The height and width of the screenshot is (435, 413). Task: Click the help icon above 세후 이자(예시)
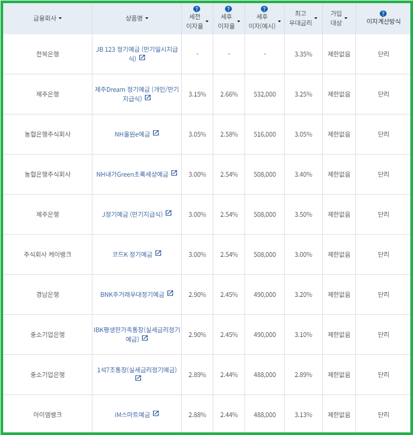click(264, 9)
